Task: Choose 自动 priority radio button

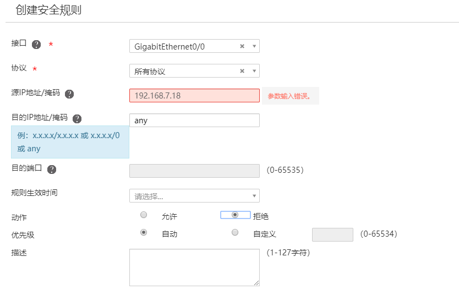Action: [x=144, y=233]
